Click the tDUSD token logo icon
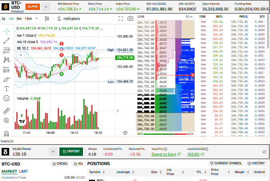Image resolution: width=270 pixels, height=181 pixels. coord(5,152)
